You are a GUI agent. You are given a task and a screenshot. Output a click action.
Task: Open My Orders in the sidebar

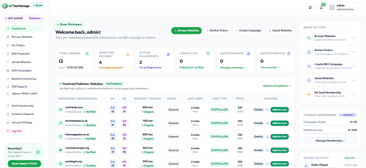tap(24, 45)
